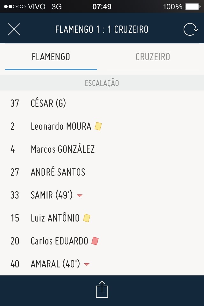Select Carlos Eduardo's player name
Viewport: 204px width, 306px height.
[59, 241]
